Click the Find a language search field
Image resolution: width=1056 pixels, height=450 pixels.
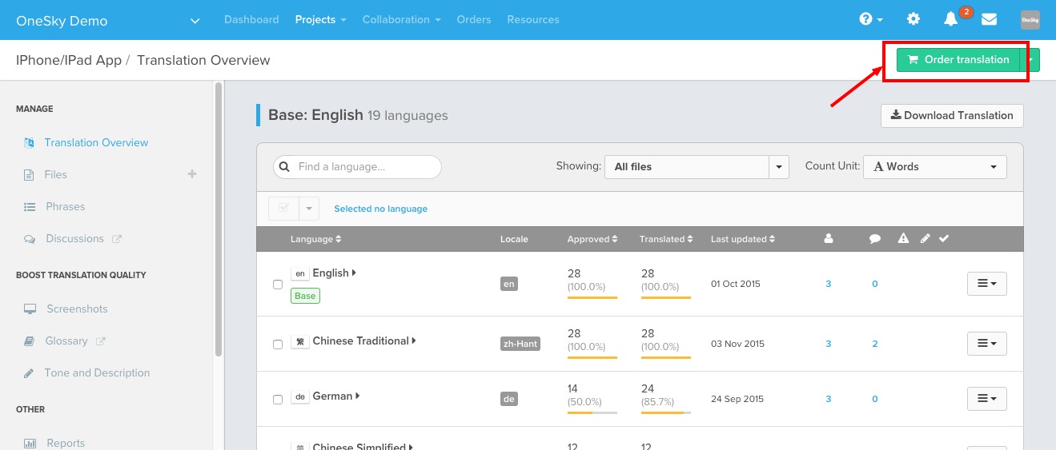point(357,166)
